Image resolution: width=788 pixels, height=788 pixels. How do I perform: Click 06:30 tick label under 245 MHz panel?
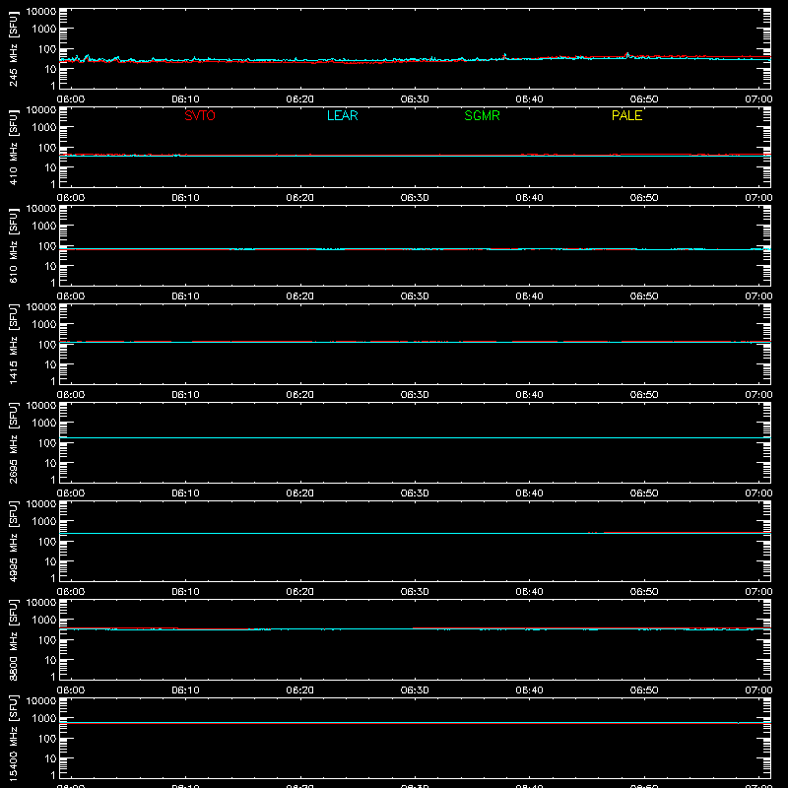pos(415,99)
